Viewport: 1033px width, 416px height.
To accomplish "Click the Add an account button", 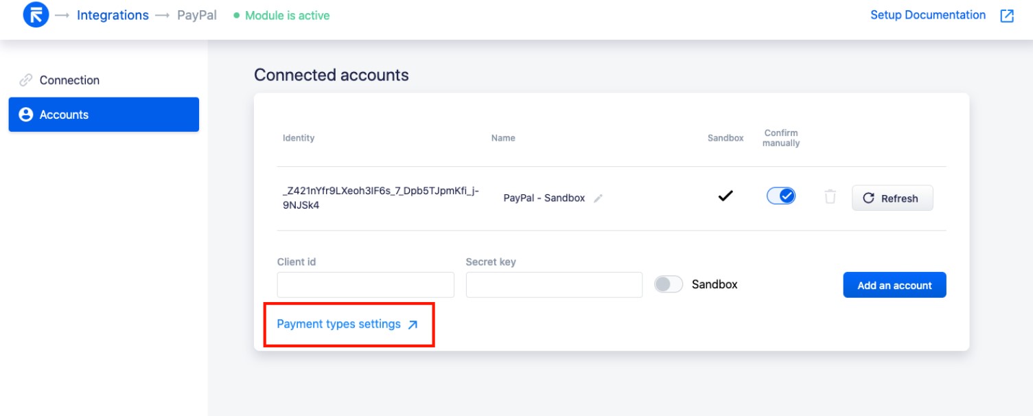I will click(894, 285).
